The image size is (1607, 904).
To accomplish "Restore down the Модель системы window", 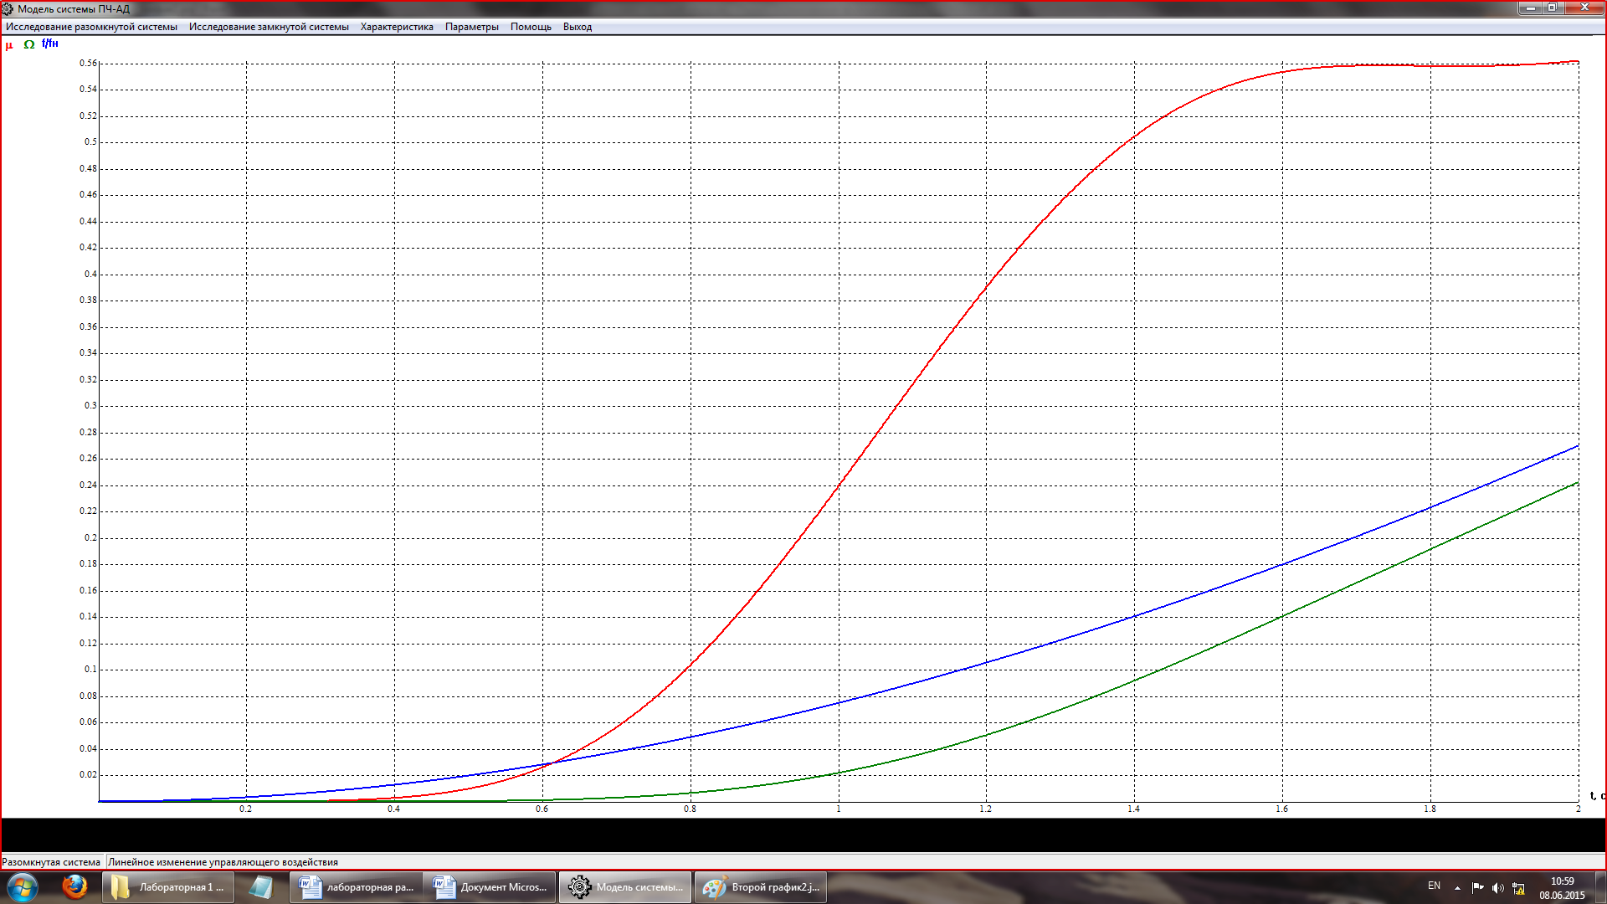I will [1552, 8].
